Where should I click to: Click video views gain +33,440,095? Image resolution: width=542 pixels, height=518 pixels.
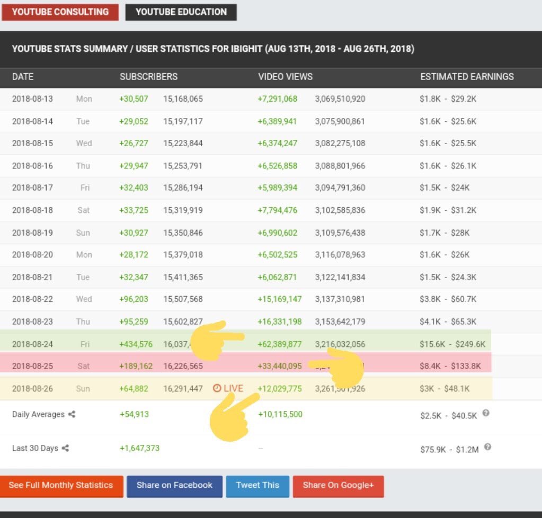pyautogui.click(x=280, y=366)
